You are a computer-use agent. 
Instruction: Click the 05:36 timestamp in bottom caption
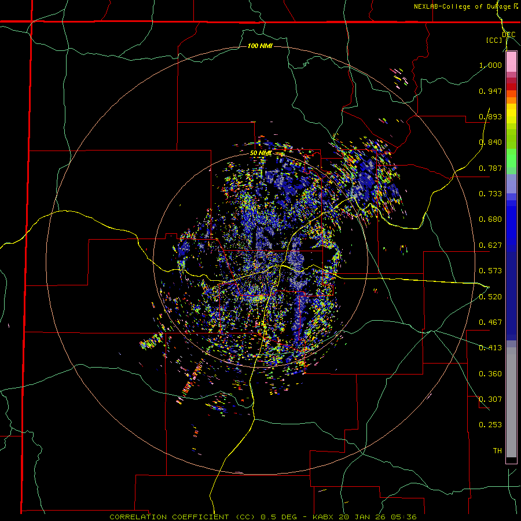[x=403, y=517]
